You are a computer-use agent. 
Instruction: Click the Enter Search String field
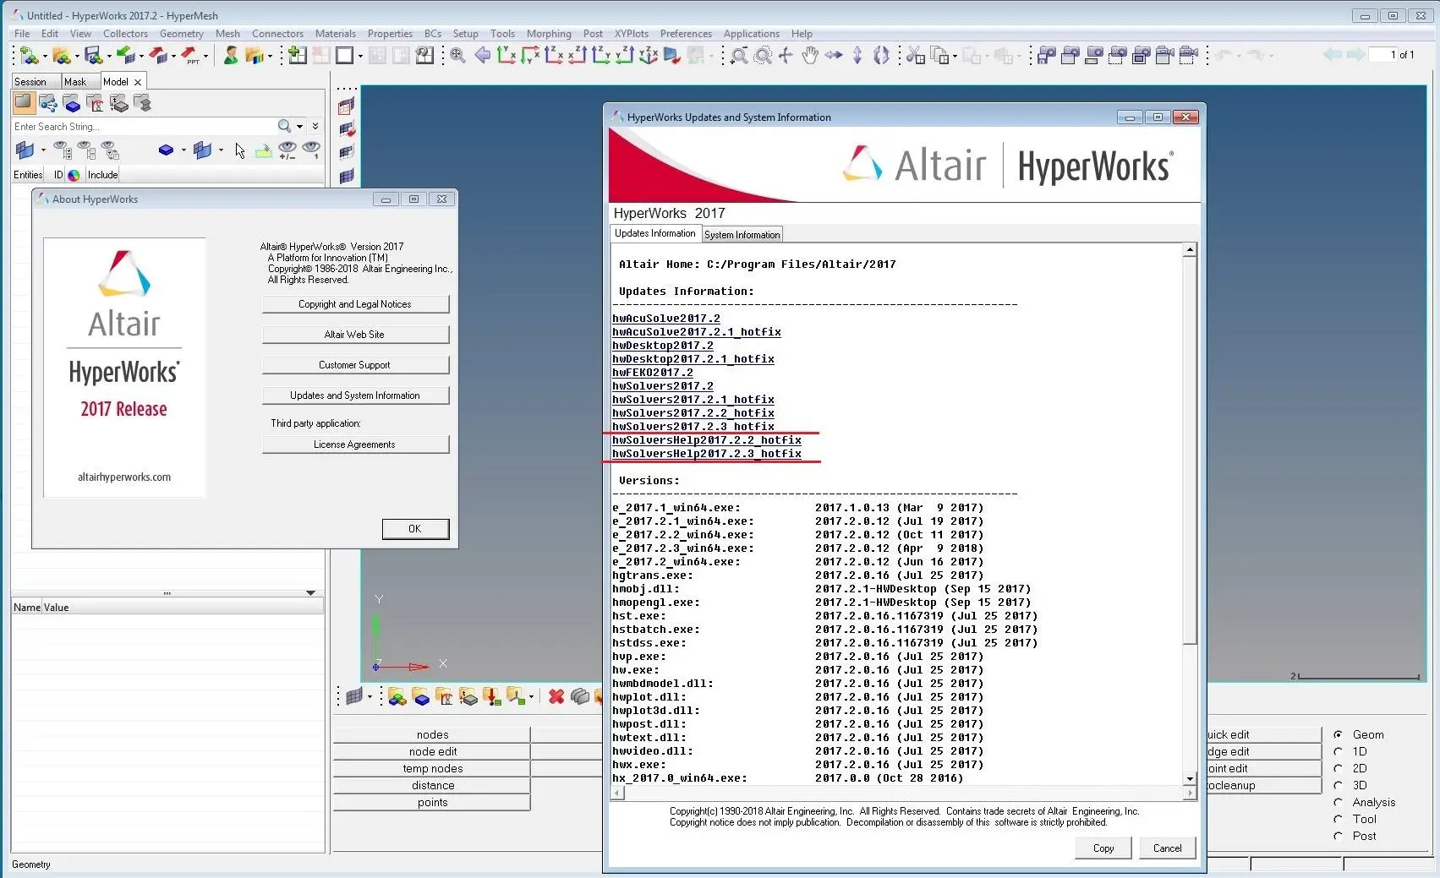pos(144,127)
